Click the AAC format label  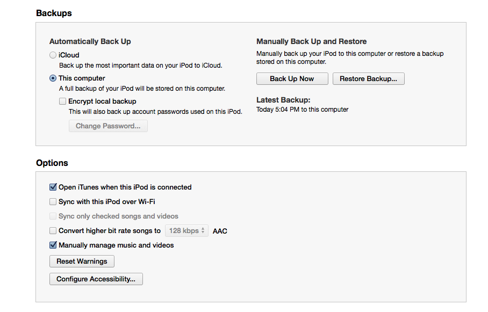[220, 231]
